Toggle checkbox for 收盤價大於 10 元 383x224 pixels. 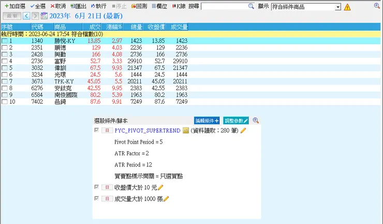point(96,187)
